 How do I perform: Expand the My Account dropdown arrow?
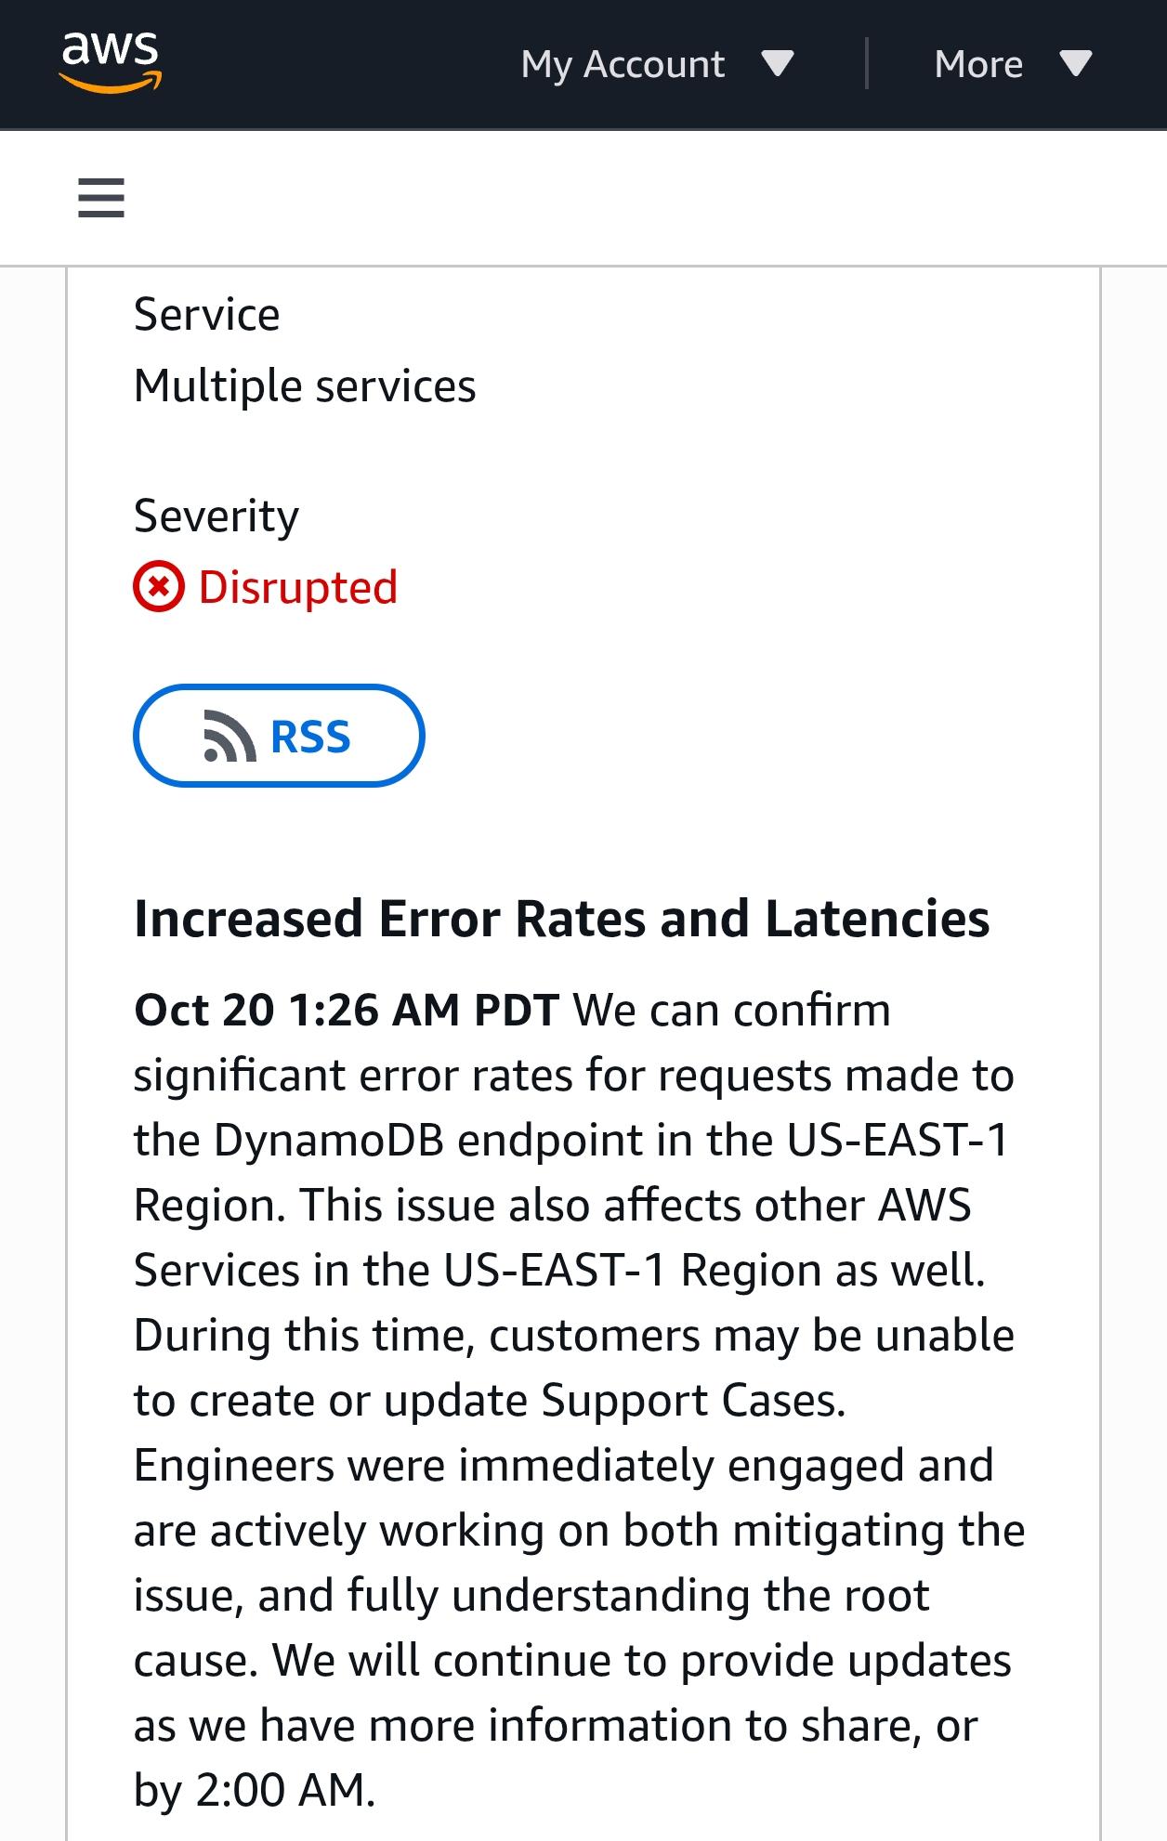point(777,64)
